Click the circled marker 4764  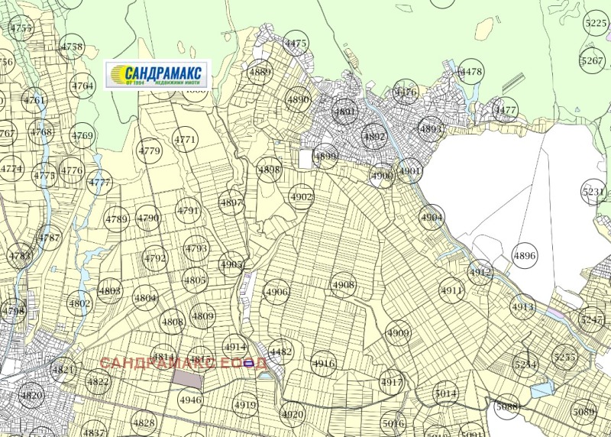click(82, 86)
